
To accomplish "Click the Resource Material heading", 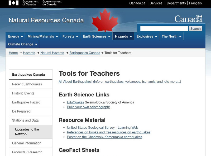I will pyautogui.click(x=82, y=120).
